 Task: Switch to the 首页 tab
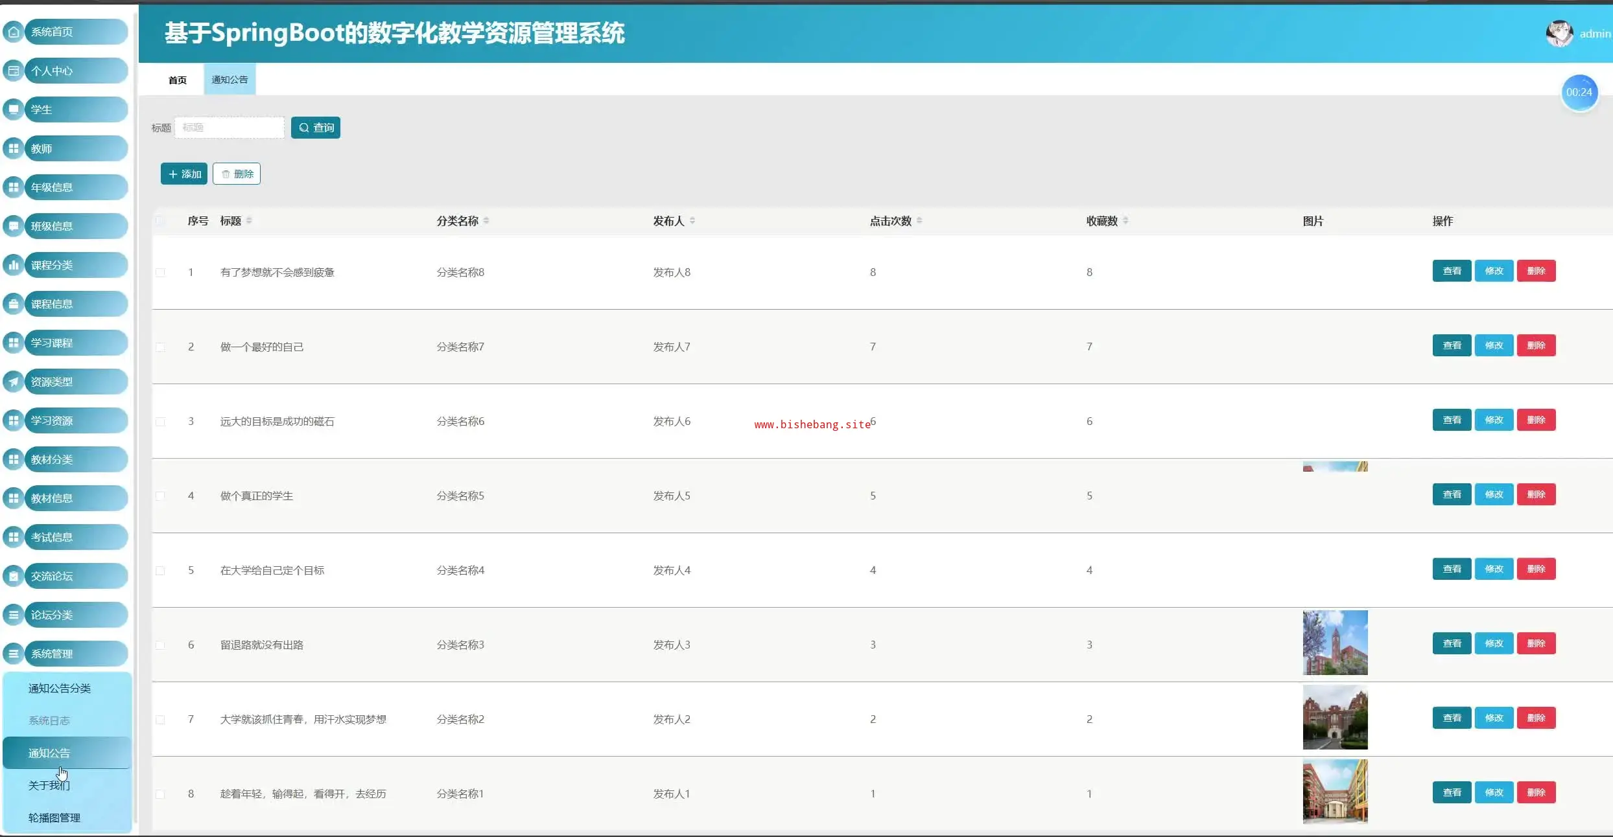177,80
